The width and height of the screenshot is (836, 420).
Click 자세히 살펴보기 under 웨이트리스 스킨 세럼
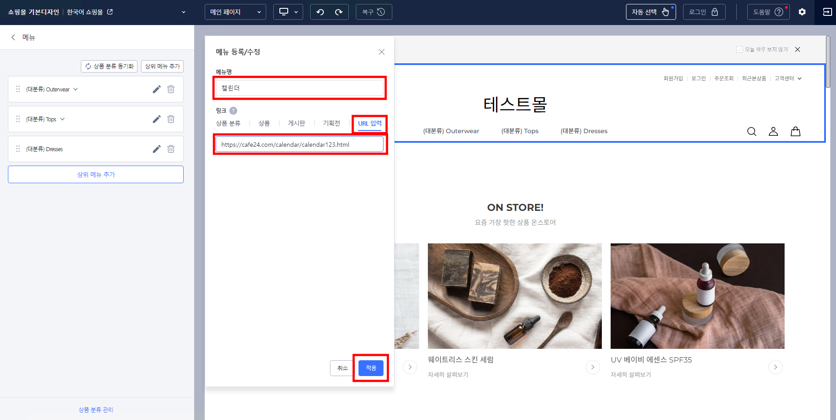click(448, 374)
